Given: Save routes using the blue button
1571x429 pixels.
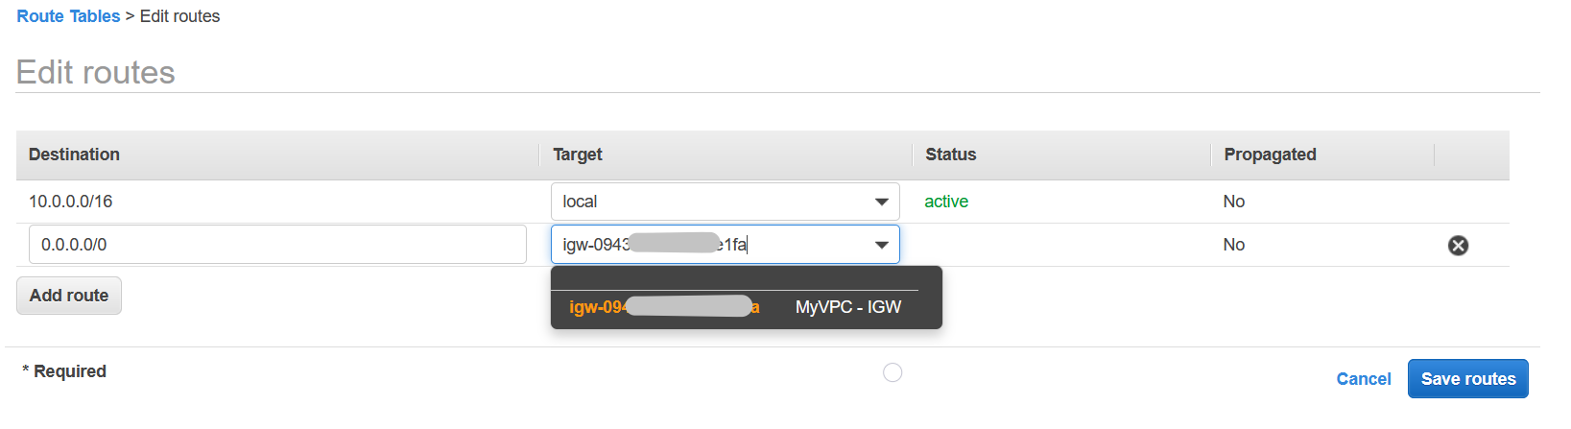Looking at the screenshot, I should 1467,378.
